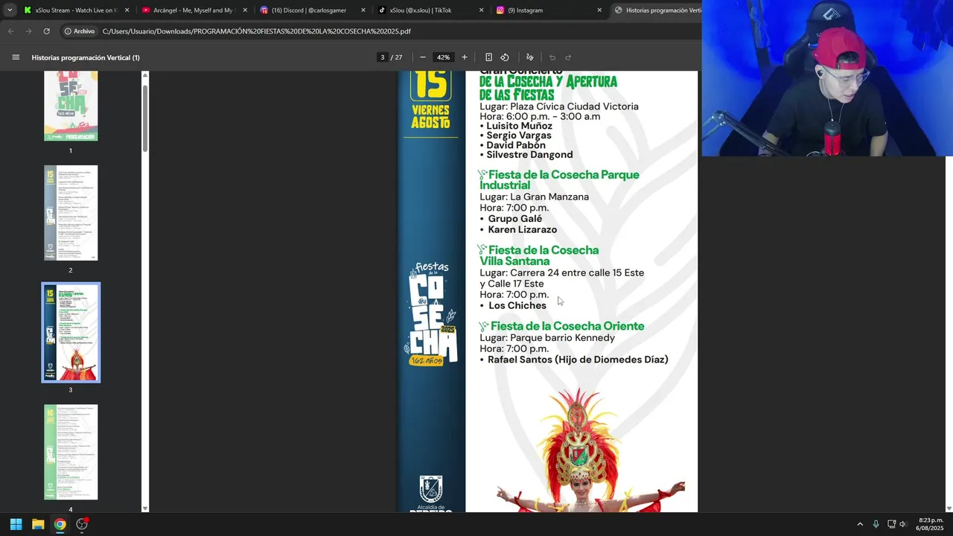The width and height of the screenshot is (953, 536).
Task: Reload the page in Chrome
Action: coord(46,31)
